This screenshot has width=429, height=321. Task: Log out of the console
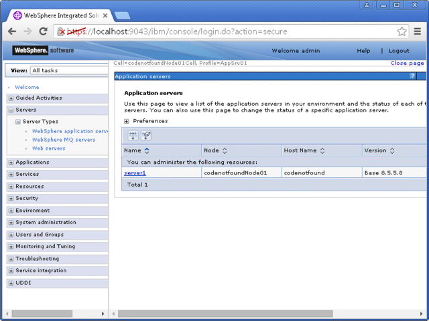tap(398, 51)
